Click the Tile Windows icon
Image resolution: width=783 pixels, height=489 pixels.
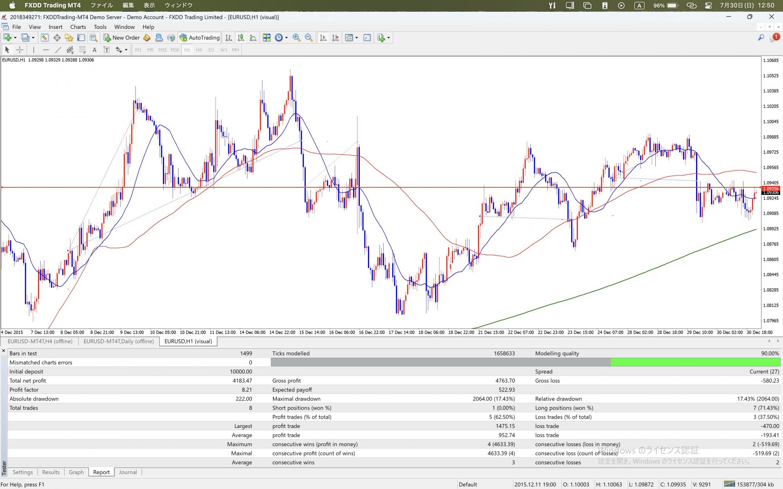click(267, 38)
